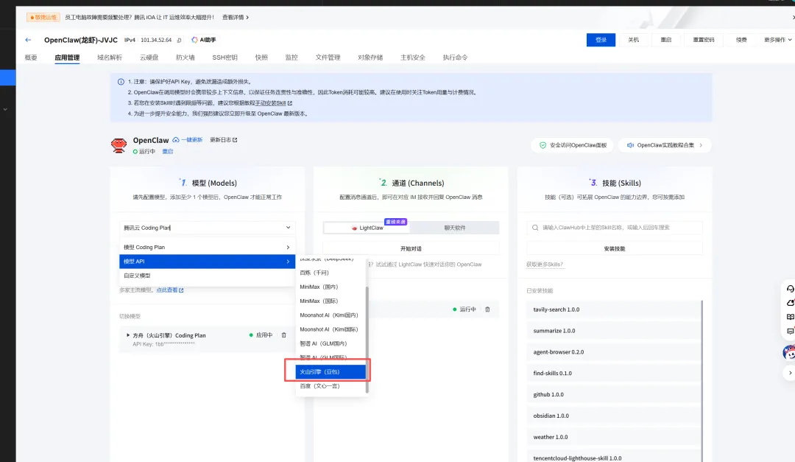Open the 更多操作 dropdown
795x462 pixels.
[x=777, y=40]
